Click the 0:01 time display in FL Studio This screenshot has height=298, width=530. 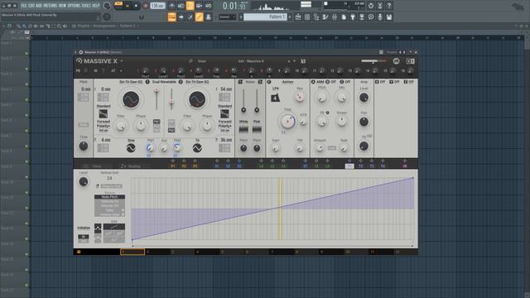coord(234,6)
